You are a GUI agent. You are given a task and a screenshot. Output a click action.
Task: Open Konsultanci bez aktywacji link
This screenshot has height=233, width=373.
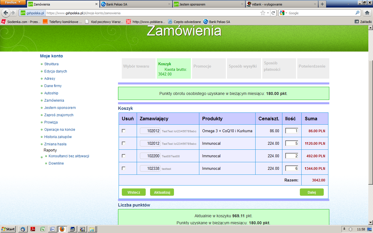[x=69, y=156]
